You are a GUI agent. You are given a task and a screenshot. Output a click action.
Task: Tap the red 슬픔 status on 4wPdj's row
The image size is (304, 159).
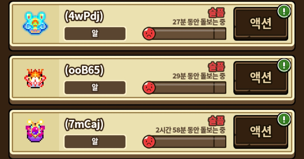216,13
